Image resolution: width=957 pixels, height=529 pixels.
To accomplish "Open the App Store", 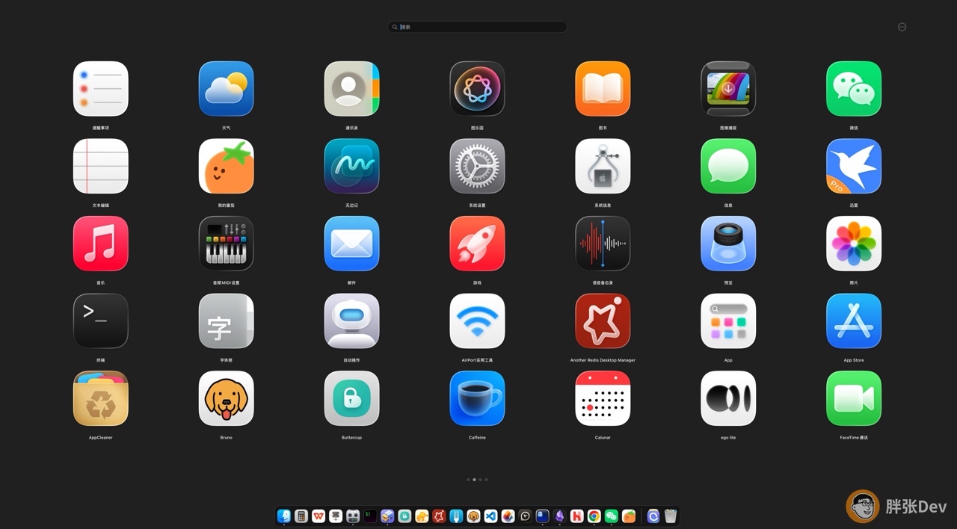I will point(854,321).
